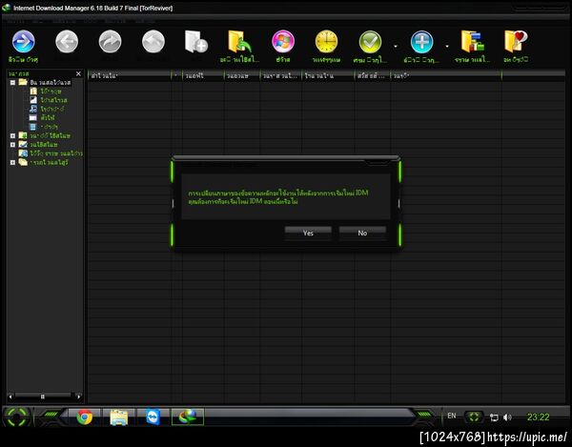Open Google Chrome from the taskbar
The width and height of the screenshot is (572, 447).
pos(85,417)
